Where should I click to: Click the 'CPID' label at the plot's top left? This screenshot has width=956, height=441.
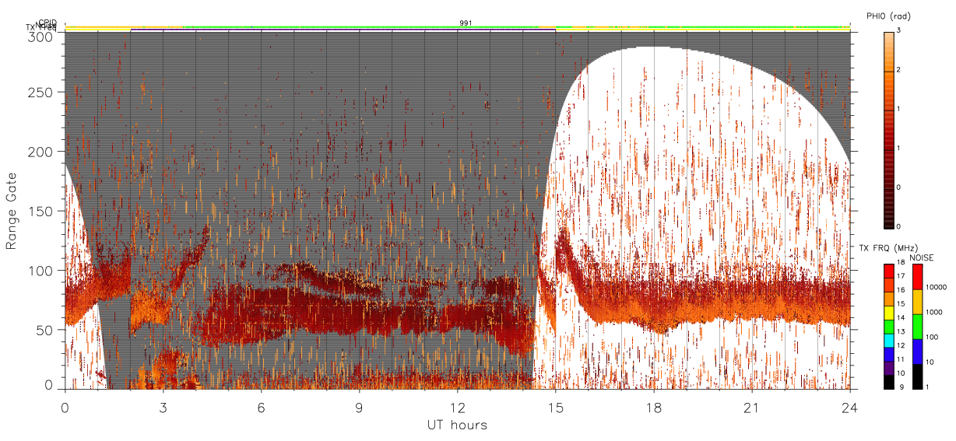pos(47,23)
